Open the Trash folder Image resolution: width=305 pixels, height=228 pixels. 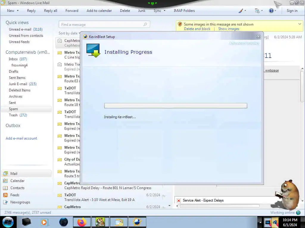pos(18,115)
